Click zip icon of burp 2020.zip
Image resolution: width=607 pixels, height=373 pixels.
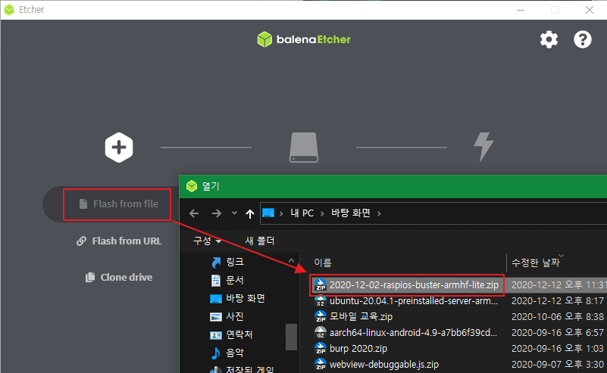coord(321,348)
